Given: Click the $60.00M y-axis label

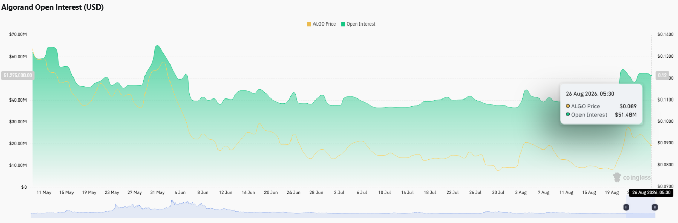Looking at the screenshot, I should tap(18, 56).
